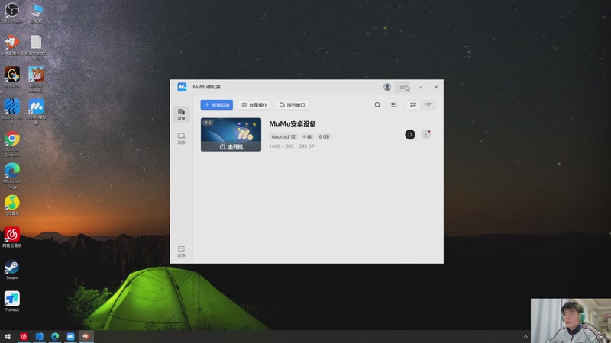Switch to compact list view mode
611x343 pixels.
(x=428, y=105)
